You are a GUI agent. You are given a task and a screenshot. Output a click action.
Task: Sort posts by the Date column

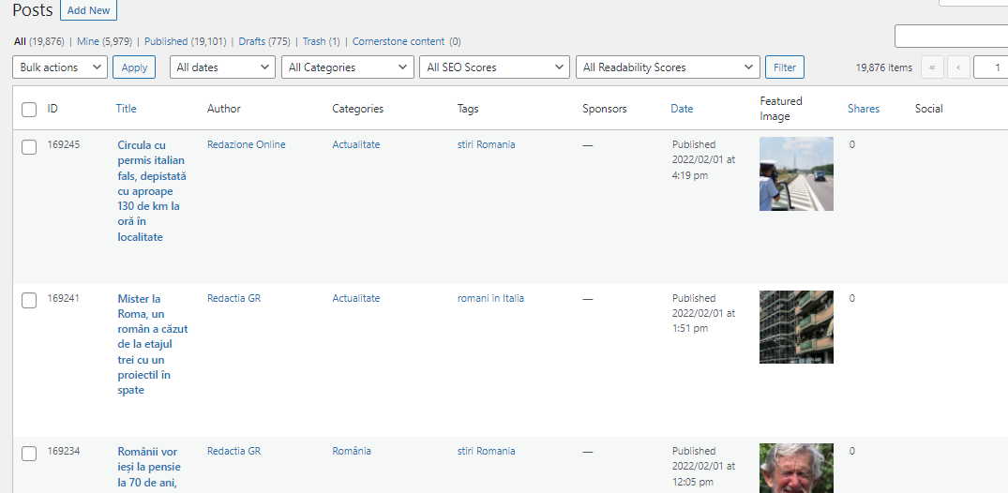[x=682, y=109]
